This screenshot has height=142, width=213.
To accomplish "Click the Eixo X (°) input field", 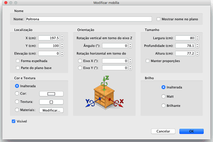I will (115, 61).
